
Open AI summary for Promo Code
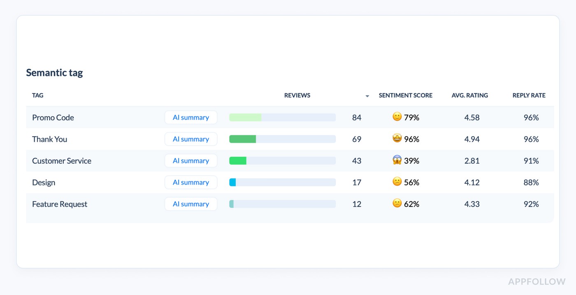coord(191,117)
